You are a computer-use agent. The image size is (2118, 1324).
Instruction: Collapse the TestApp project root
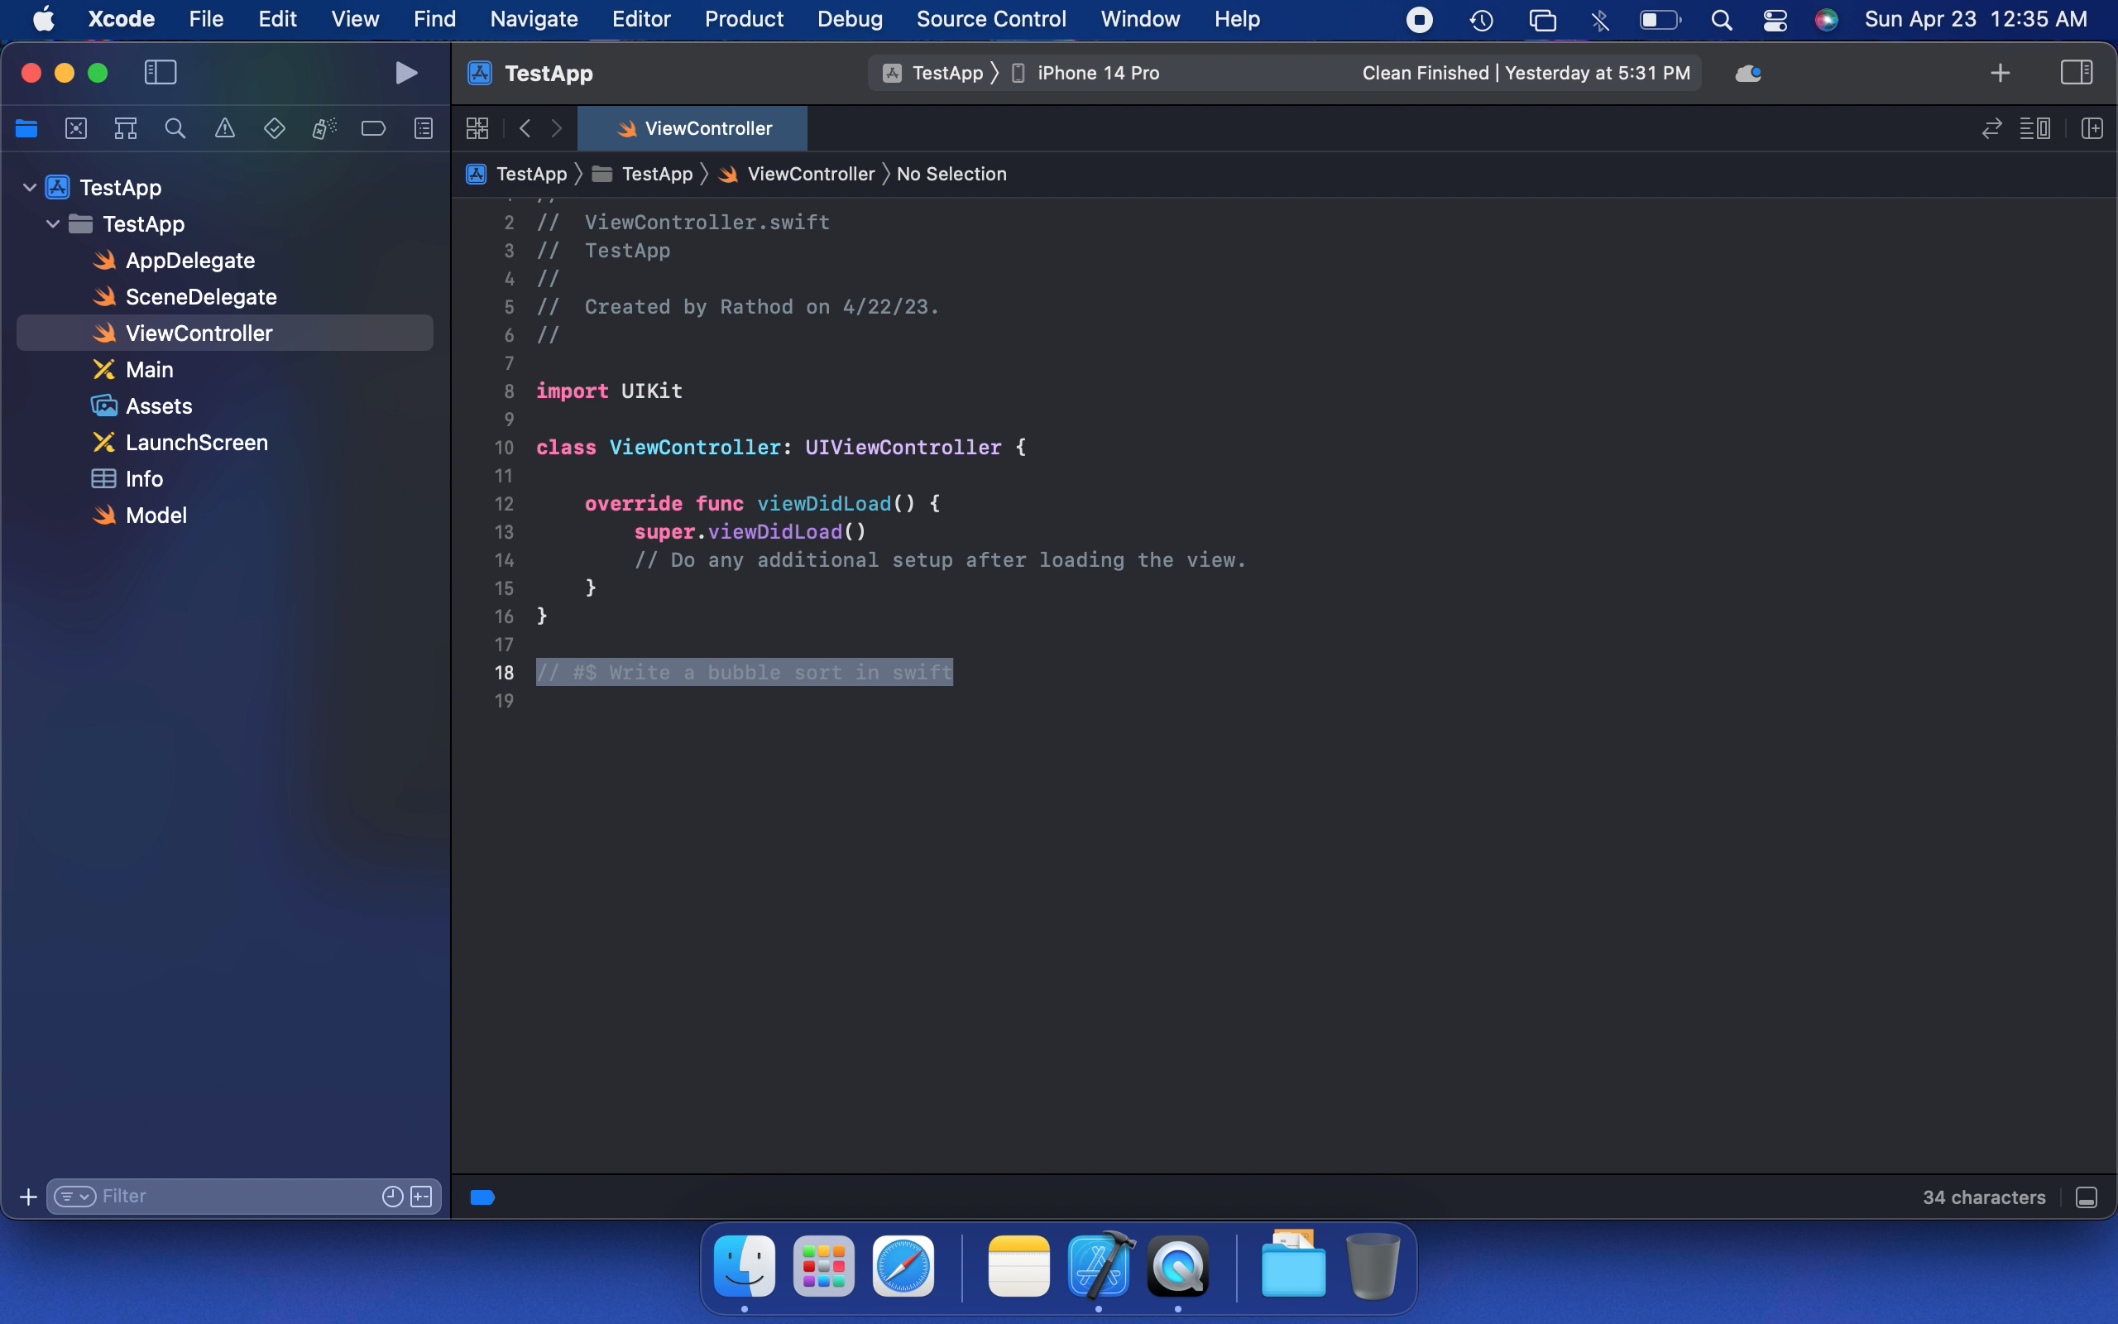coord(30,187)
